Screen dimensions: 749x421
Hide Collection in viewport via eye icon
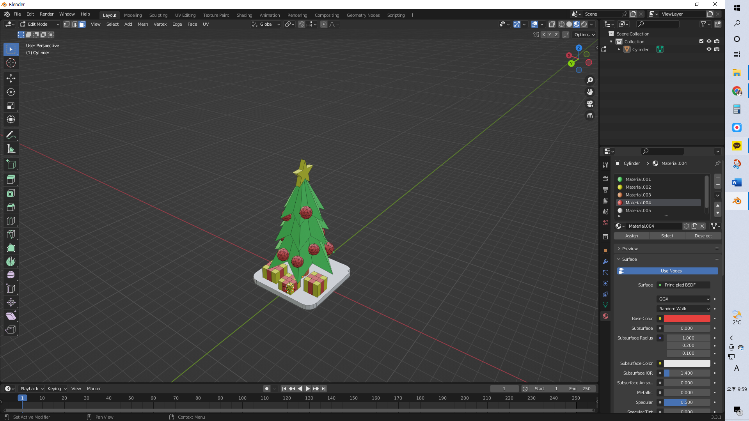pyautogui.click(x=709, y=41)
